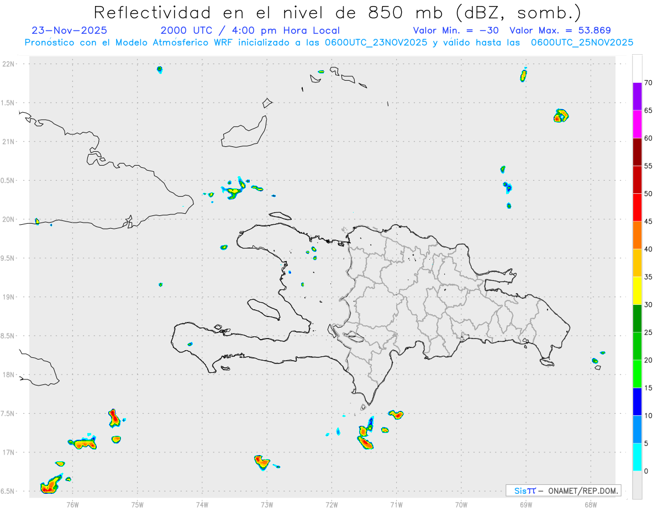Screen dimensions: 663x512
Task: Click the "74W" longitude axis label
Action: (202, 504)
